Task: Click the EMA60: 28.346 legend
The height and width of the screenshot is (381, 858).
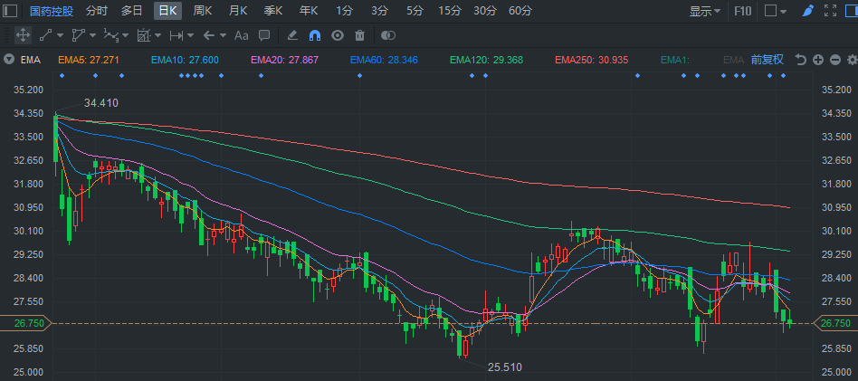Action: [384, 61]
